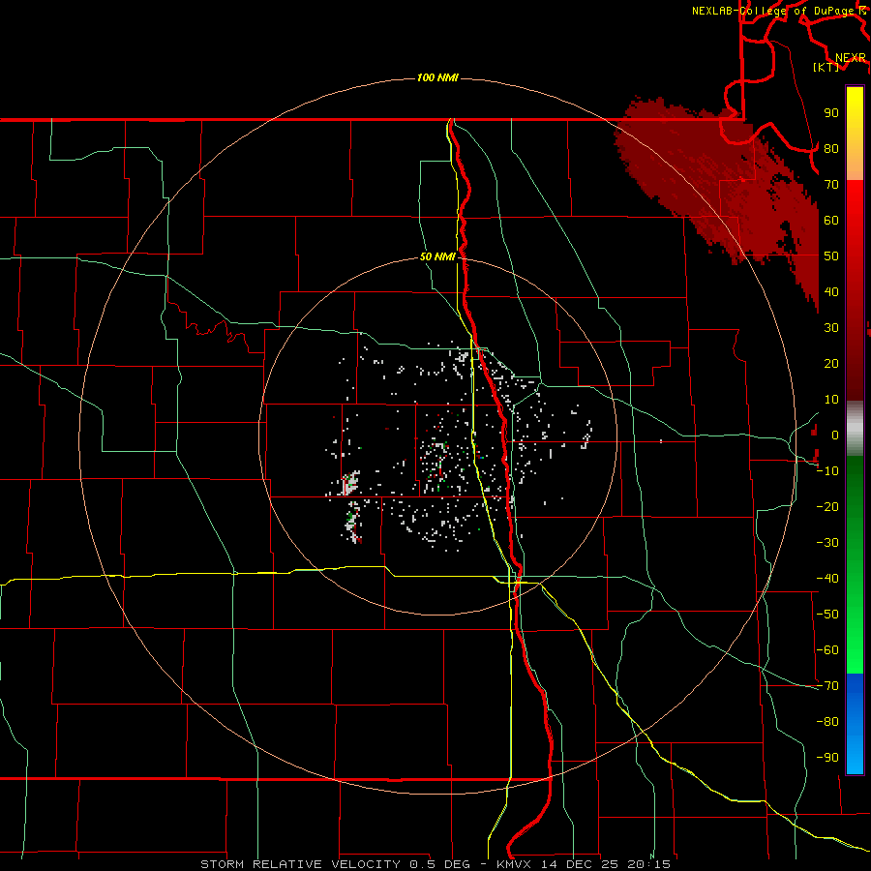
Task: Click the gray zero-velocity color bar segment
Action: [855, 429]
